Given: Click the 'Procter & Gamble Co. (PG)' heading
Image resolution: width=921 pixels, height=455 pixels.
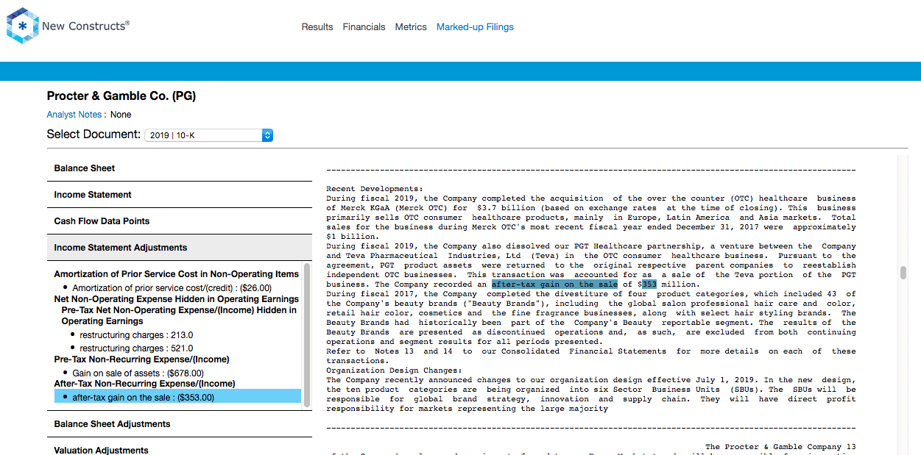Looking at the screenshot, I should click(121, 96).
